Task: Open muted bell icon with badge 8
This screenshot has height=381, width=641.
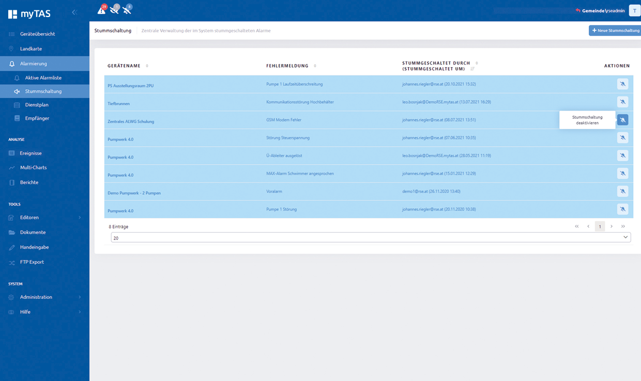Action: pos(127,10)
